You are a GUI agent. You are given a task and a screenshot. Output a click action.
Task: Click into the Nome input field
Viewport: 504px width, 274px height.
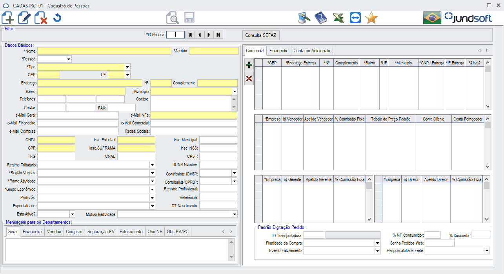104,51
